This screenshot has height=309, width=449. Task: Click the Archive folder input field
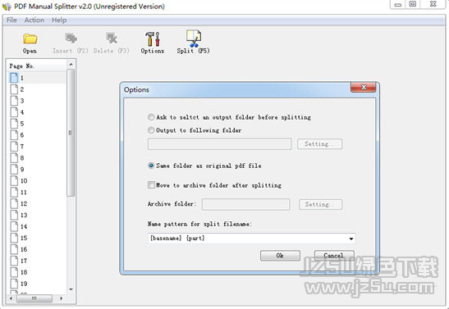tap(245, 204)
